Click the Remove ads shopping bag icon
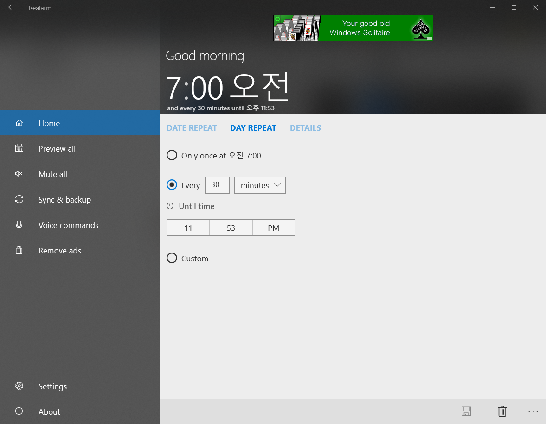Viewport: 546px width, 424px height. pyautogui.click(x=19, y=250)
